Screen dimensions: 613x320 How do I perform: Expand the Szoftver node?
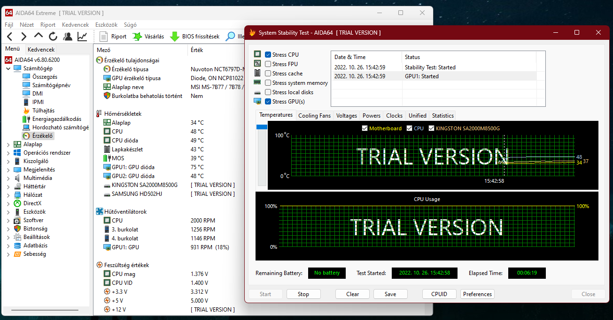pyautogui.click(x=8, y=220)
